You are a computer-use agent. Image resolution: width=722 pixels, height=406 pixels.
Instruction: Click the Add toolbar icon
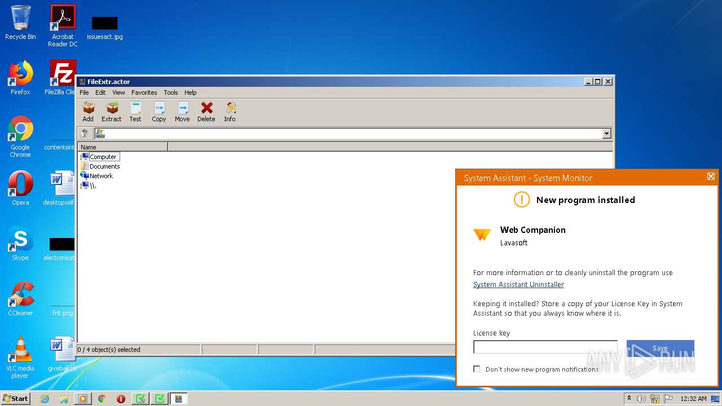(88, 111)
